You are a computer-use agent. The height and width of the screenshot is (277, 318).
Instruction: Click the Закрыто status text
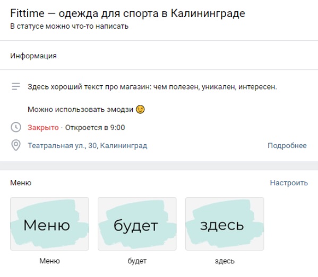43,128
